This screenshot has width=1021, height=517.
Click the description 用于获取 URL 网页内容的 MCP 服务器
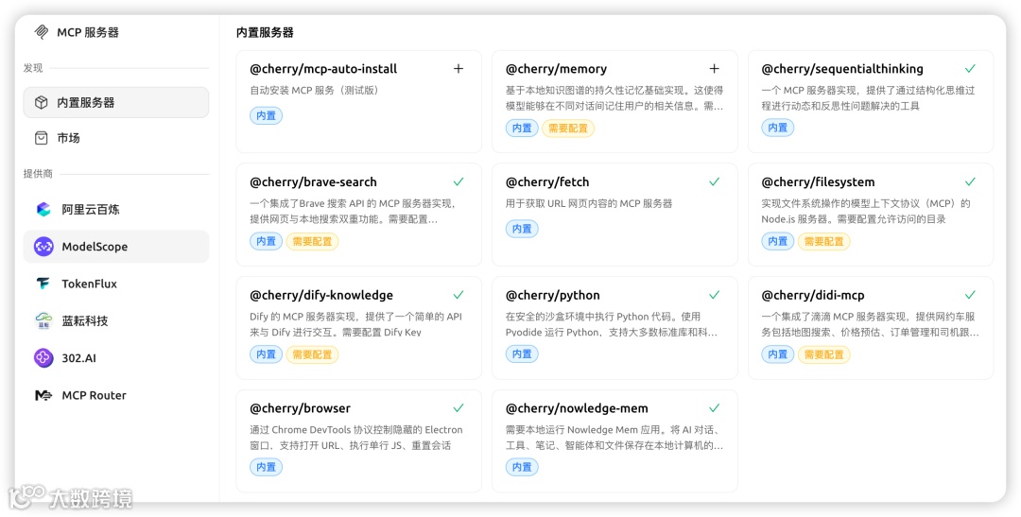click(x=589, y=204)
